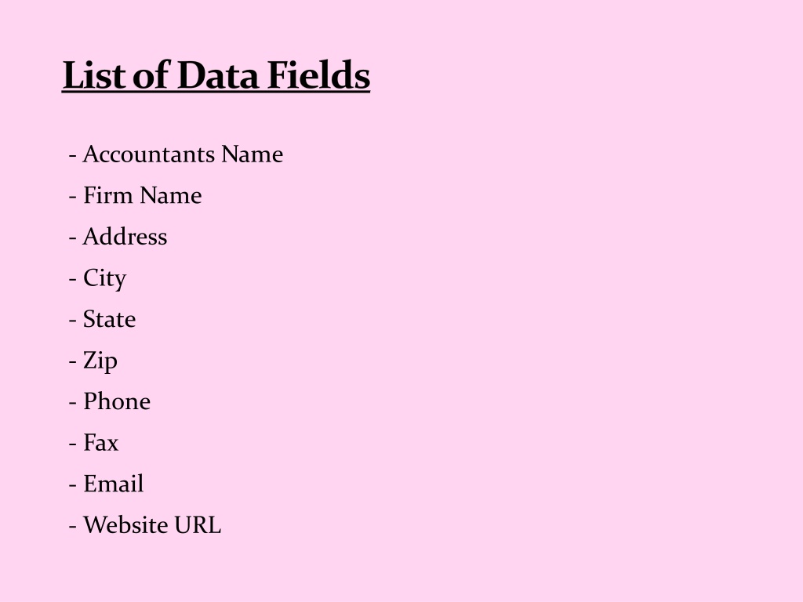Click the dash before 'Address'
The width and height of the screenshot is (803, 602).
pyautogui.click(x=73, y=238)
